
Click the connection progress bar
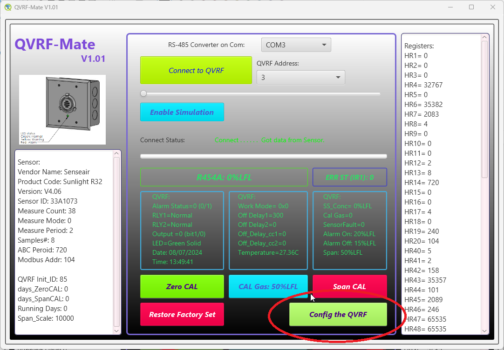(264, 156)
